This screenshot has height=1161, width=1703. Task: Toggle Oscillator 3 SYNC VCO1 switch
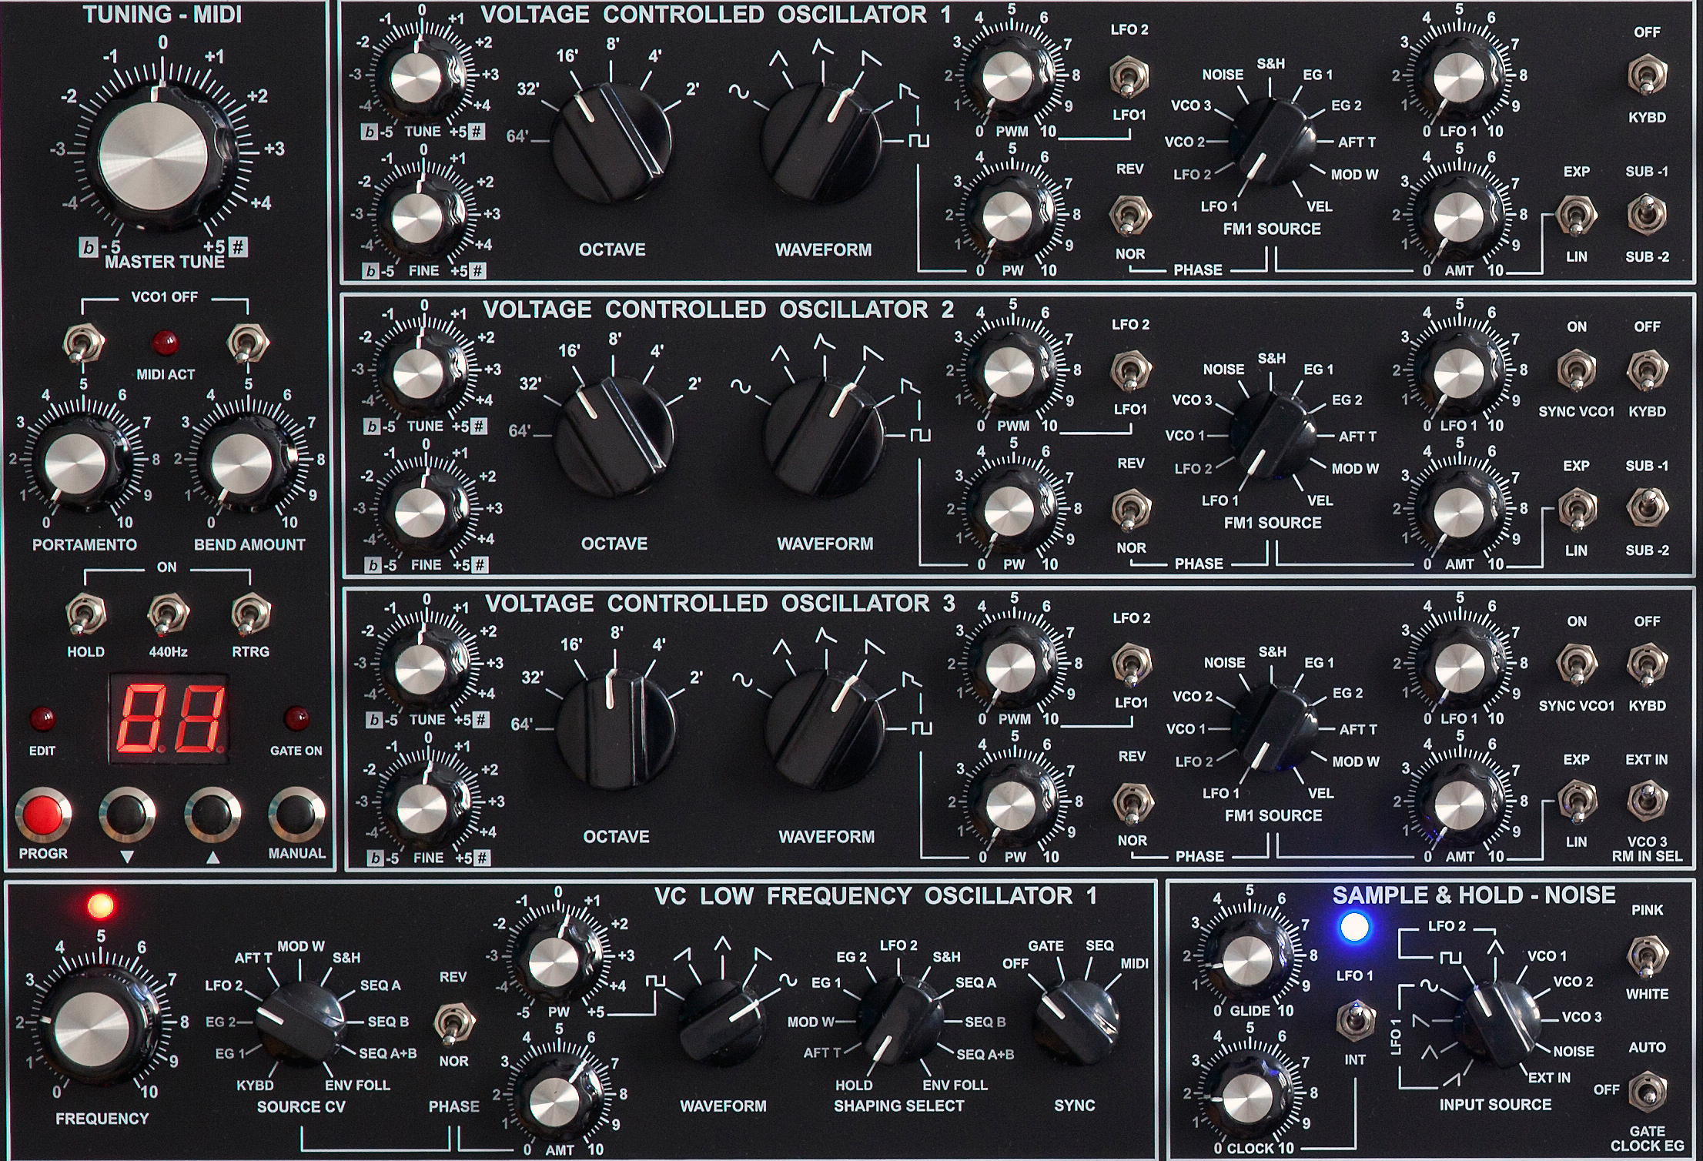coord(1577,664)
